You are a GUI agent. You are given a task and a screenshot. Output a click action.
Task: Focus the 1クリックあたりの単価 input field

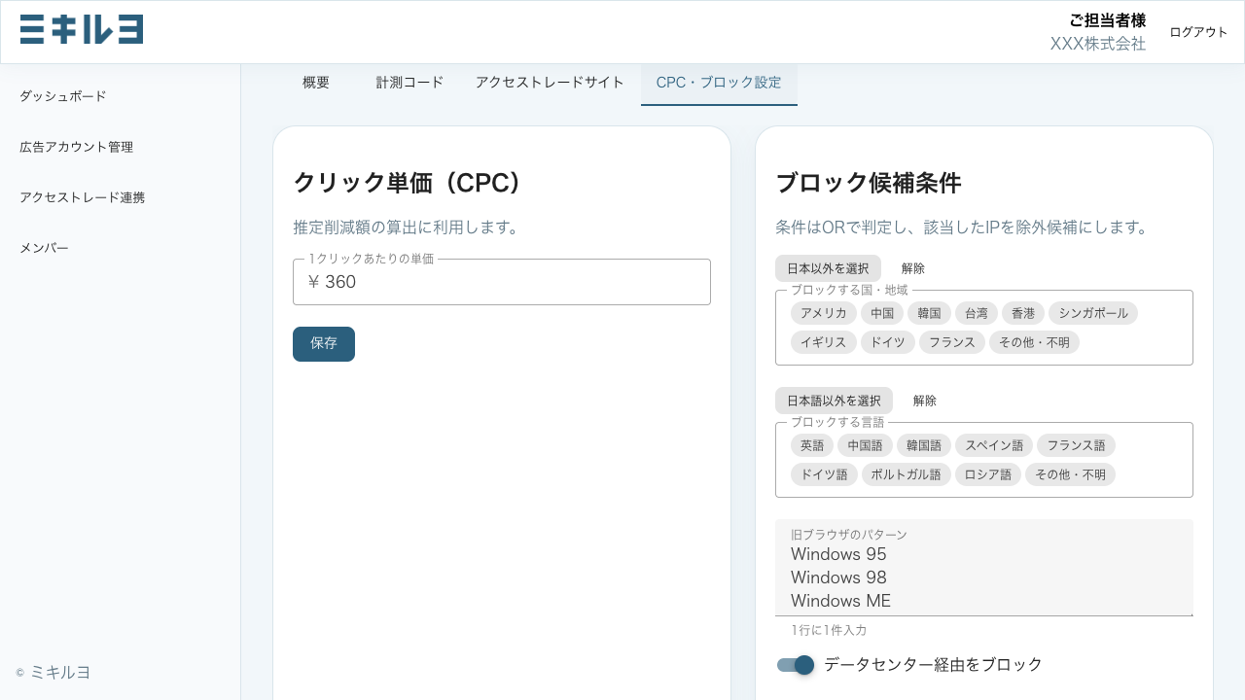click(x=502, y=282)
